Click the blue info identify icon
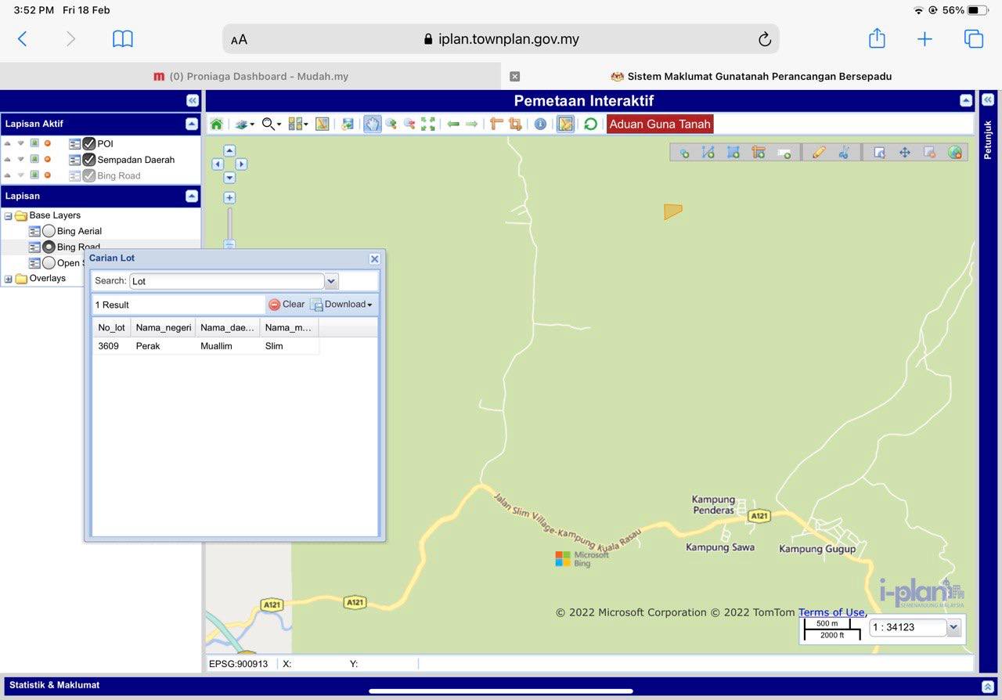 point(540,124)
